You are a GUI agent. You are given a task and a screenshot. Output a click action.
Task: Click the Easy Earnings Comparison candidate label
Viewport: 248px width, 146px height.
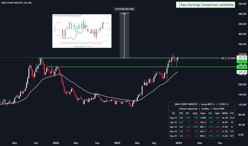coord(207,5)
